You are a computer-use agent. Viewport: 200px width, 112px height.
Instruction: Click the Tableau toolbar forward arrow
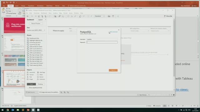(x=36, y=16)
